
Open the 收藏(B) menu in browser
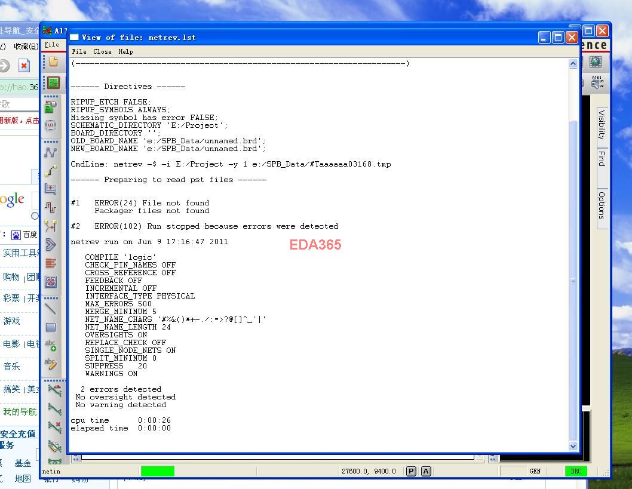tap(26, 47)
